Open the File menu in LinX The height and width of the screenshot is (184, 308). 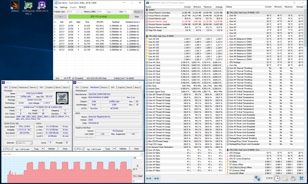tap(56, 7)
